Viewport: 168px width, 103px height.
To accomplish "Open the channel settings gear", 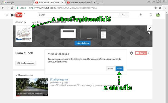I will 131,53.
